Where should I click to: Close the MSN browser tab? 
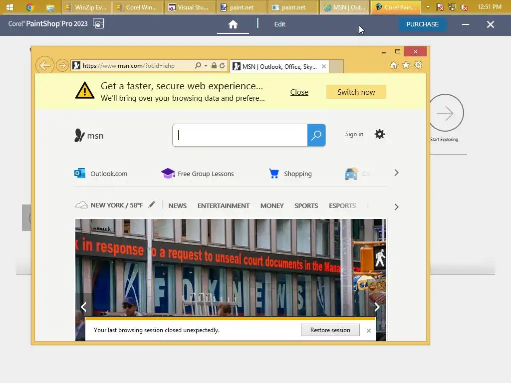(323, 66)
